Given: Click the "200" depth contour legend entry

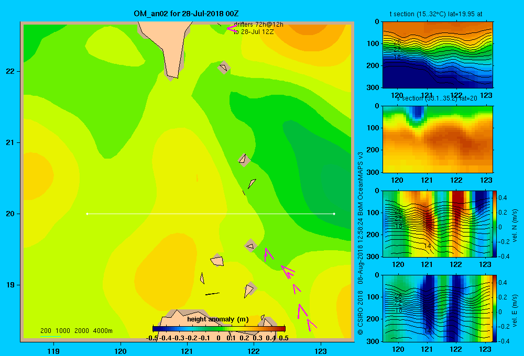Looking at the screenshot, I should click(46, 331).
